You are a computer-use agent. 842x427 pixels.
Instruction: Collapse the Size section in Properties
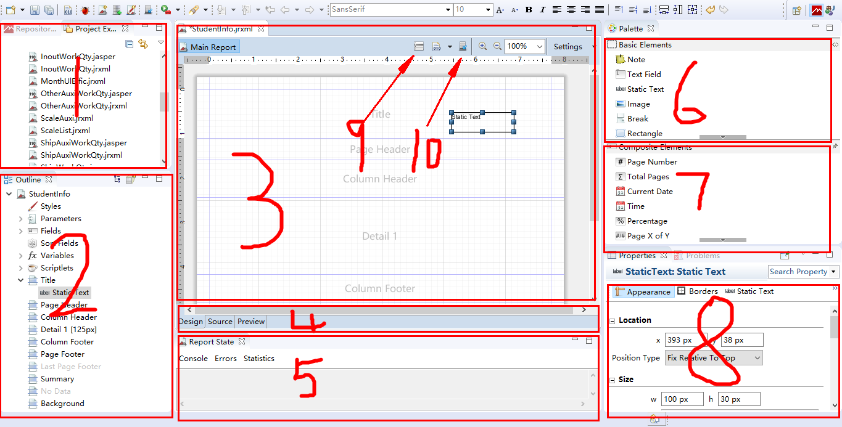[613, 380]
